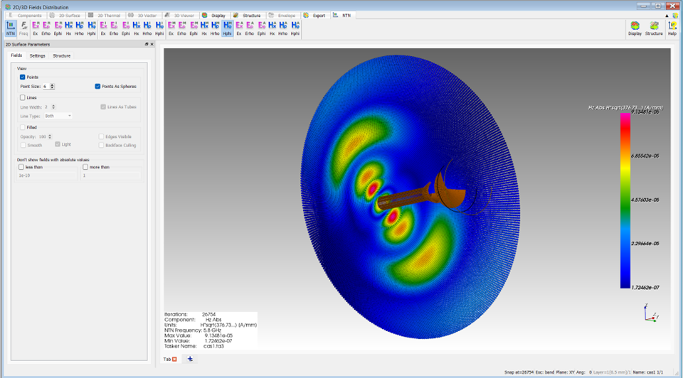Click the field color scale bar
The height and width of the screenshot is (378, 683).
(626, 200)
